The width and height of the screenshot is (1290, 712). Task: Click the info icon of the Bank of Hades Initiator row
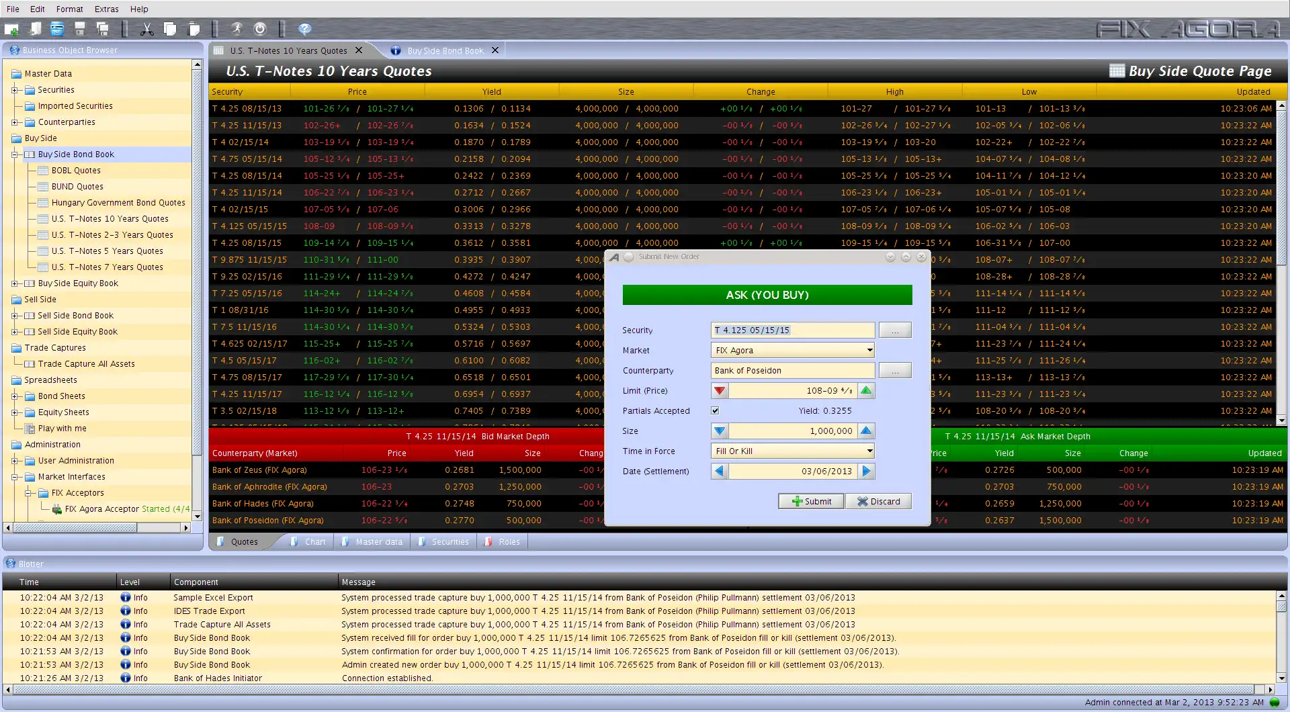pos(125,678)
